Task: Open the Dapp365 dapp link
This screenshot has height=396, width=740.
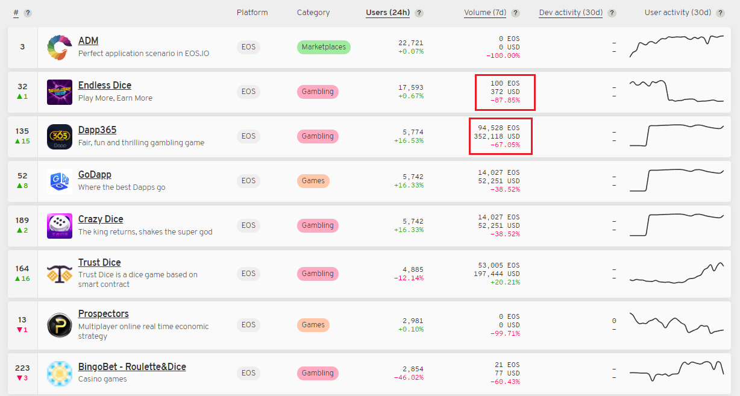Action: pos(97,130)
